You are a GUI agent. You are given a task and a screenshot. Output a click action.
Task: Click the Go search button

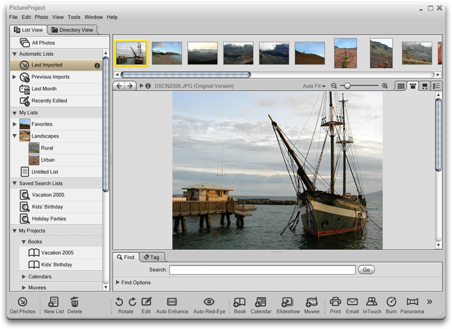(x=366, y=270)
